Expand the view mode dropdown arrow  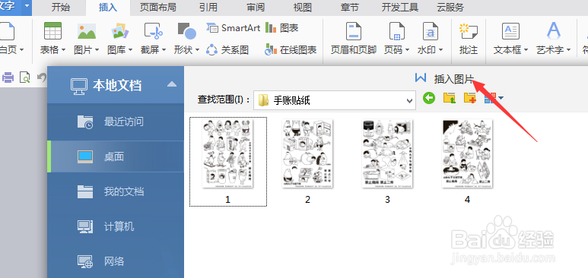501,98
